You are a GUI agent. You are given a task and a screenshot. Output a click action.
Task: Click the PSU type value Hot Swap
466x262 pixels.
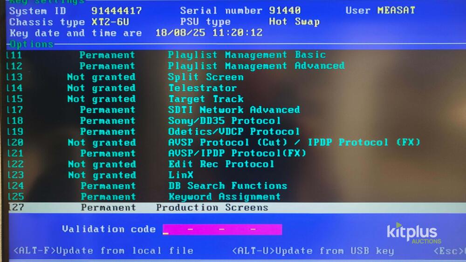pos(294,22)
